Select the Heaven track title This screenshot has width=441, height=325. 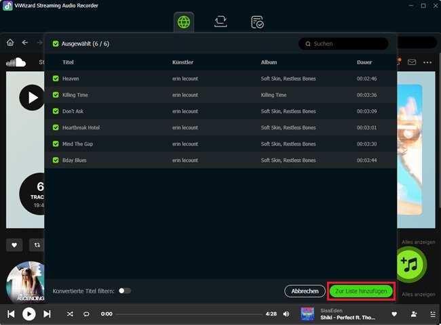71,79
